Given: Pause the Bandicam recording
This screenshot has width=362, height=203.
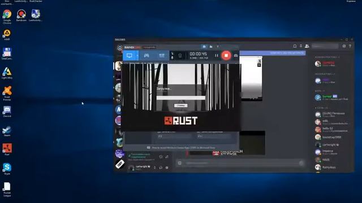Looking at the screenshot, I should (x=216, y=55).
